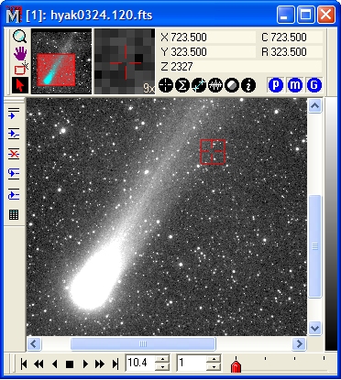Stop the animation playback
This screenshot has height=380, width=341.
[x=70, y=364]
